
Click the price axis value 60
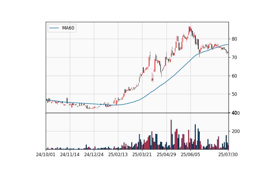[x=234, y=76]
